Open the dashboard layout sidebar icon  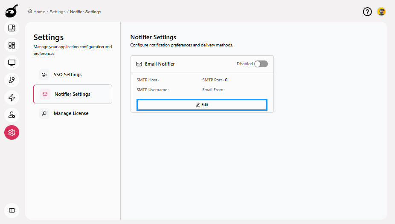tap(12, 28)
